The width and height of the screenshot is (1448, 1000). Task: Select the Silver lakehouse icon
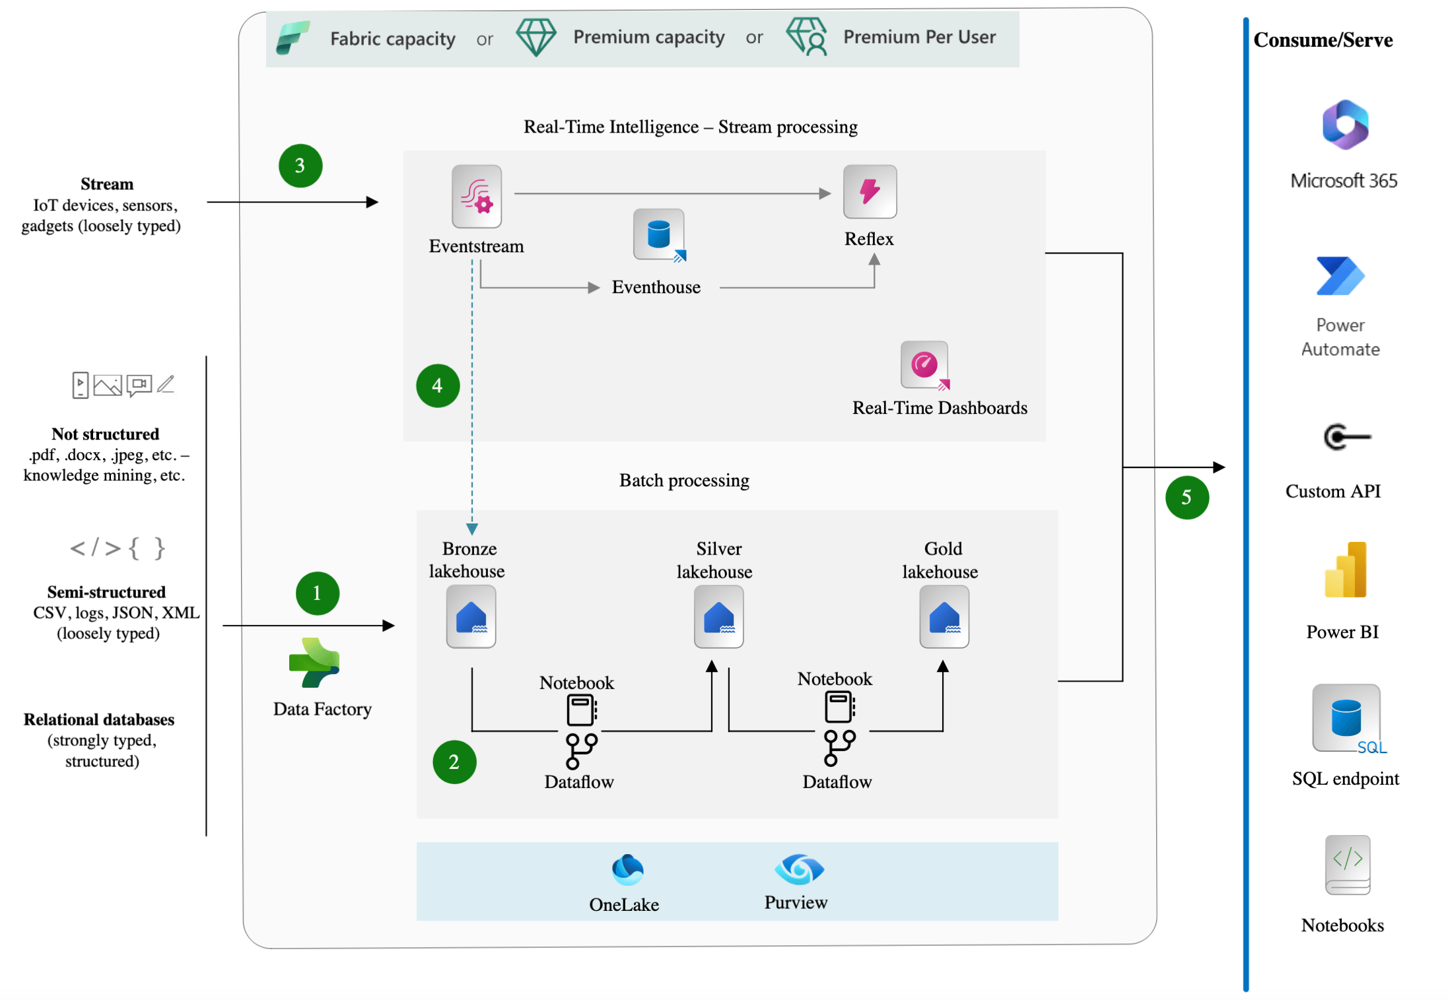coord(718,617)
